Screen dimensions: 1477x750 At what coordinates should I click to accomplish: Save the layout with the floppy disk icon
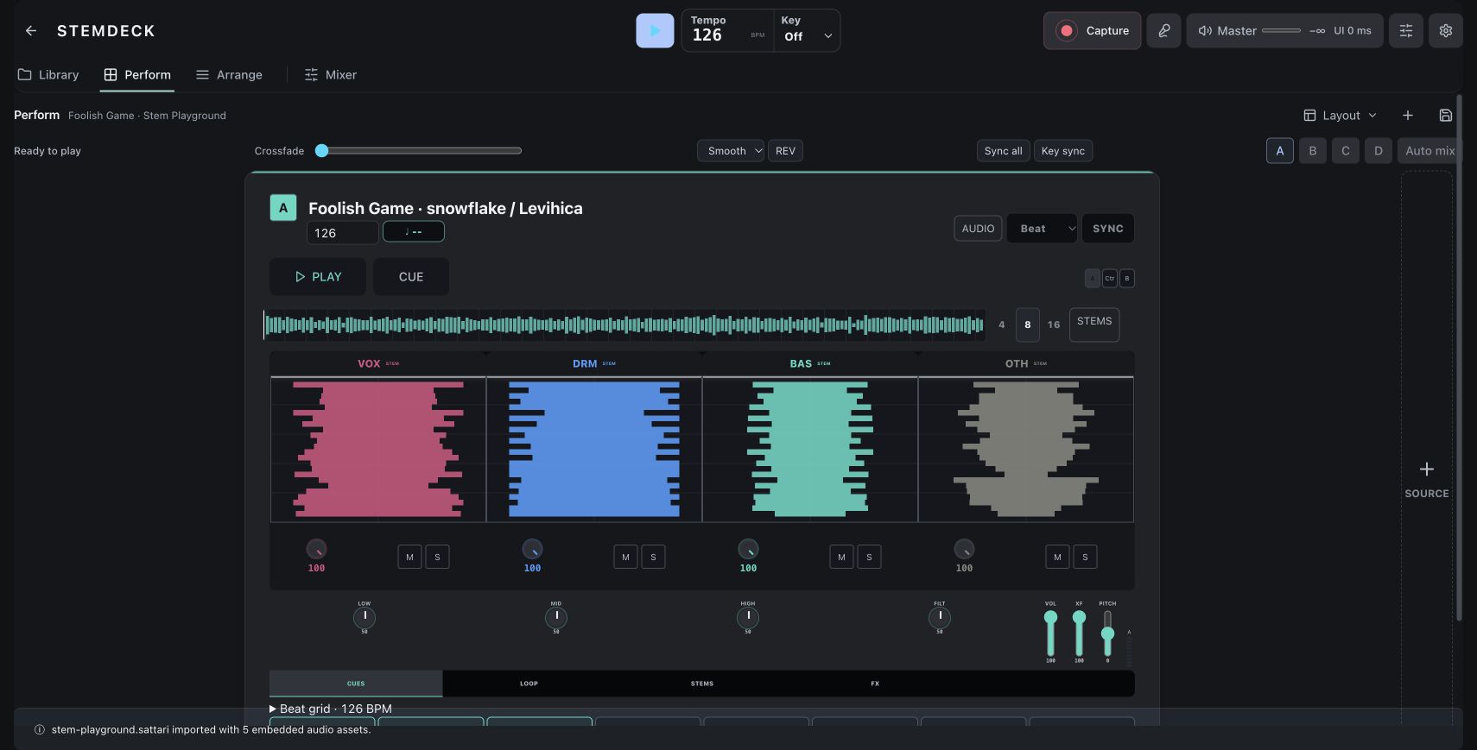1445,116
